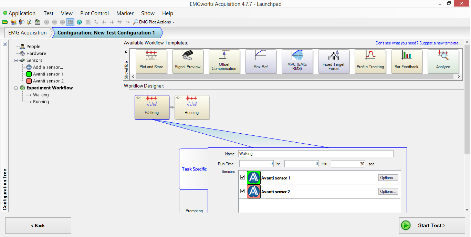The image size is (471, 237).
Task: Select the Plot and Store workflow template
Action: 151,61
